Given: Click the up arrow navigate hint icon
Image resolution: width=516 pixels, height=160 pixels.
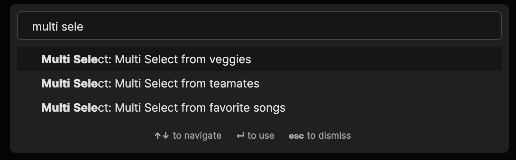Looking at the screenshot, I should [158, 135].
